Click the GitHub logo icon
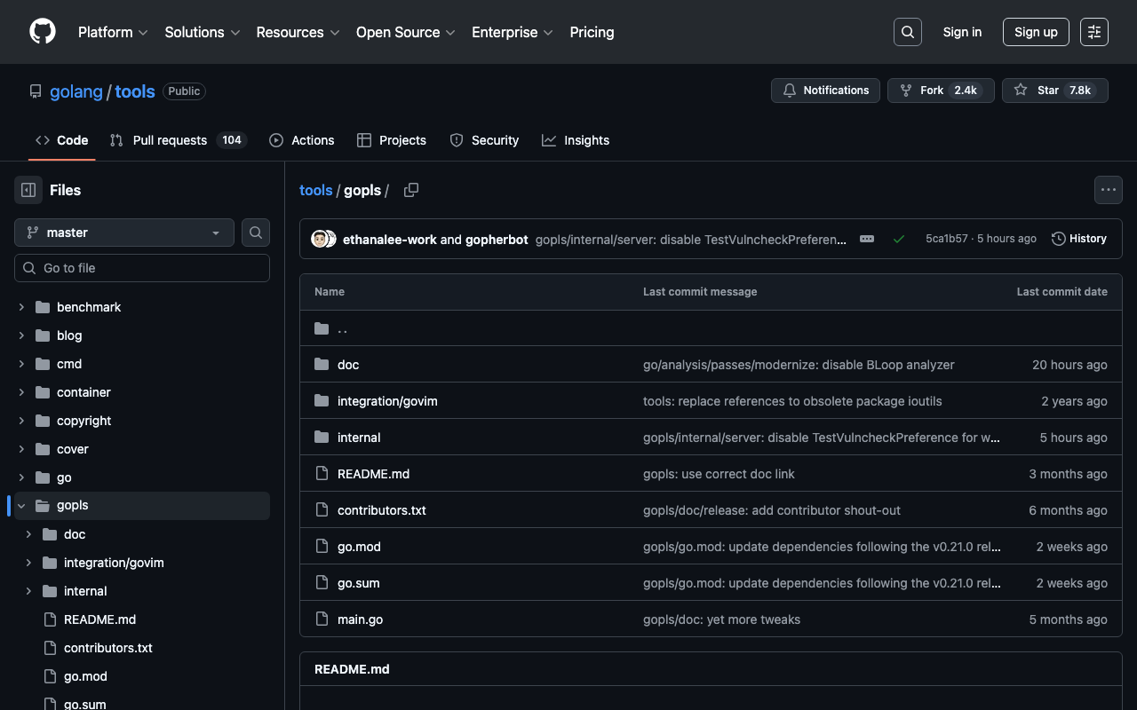The image size is (1137, 710). [43, 32]
